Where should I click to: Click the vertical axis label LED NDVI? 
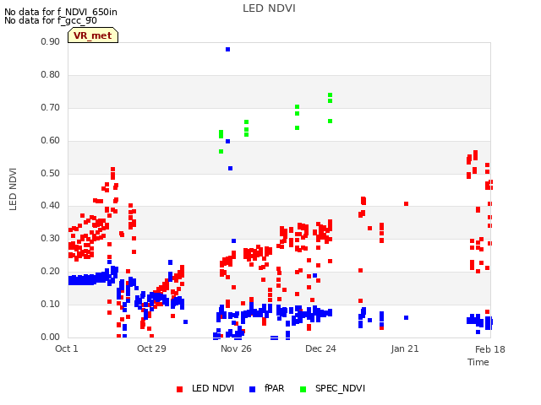(13, 189)
